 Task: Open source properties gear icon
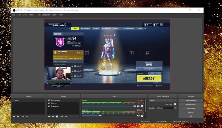pos(57,116)
